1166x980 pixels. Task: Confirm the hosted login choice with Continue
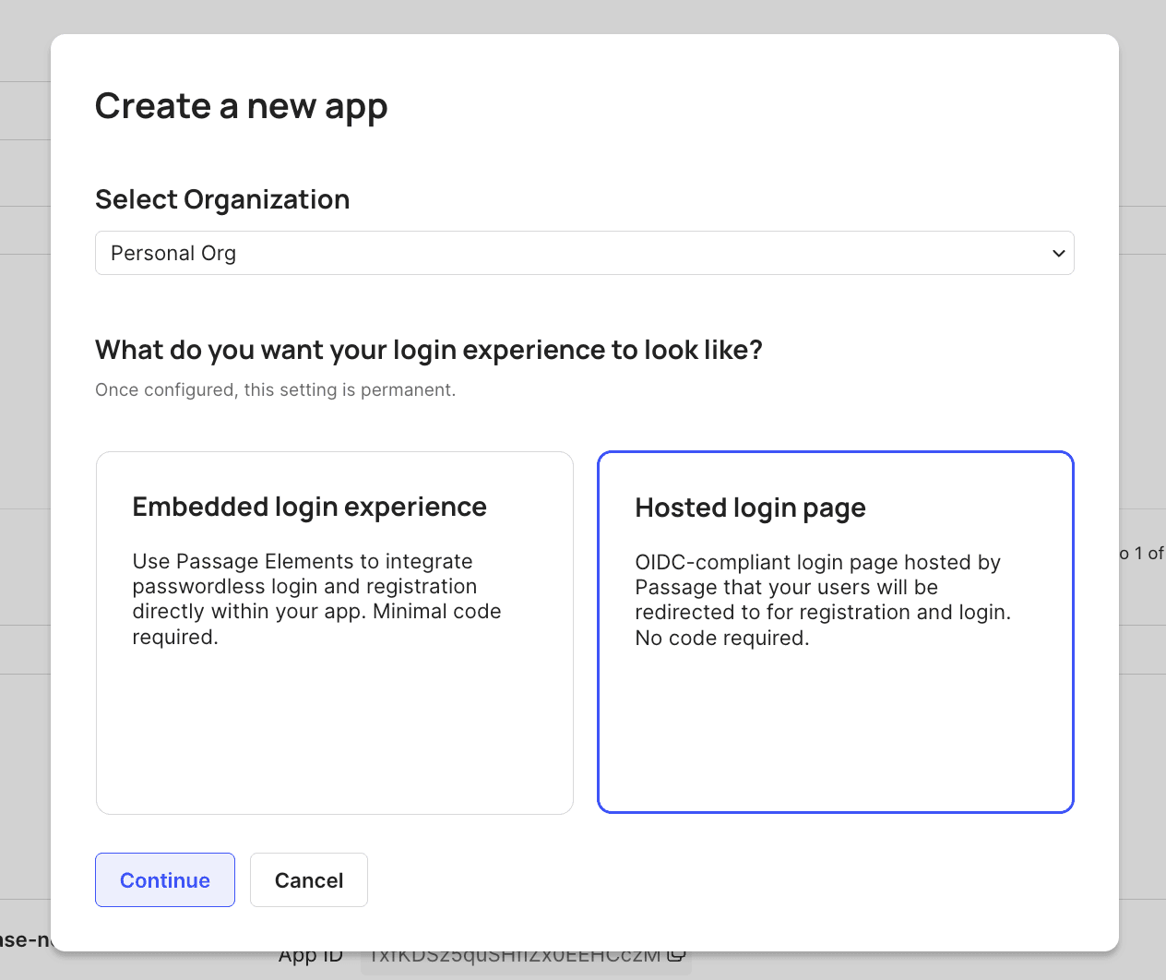point(164,879)
